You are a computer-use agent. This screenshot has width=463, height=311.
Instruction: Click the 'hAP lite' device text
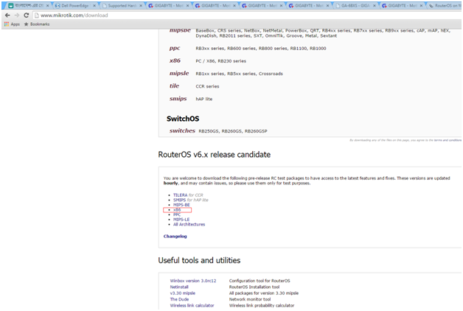click(204, 99)
